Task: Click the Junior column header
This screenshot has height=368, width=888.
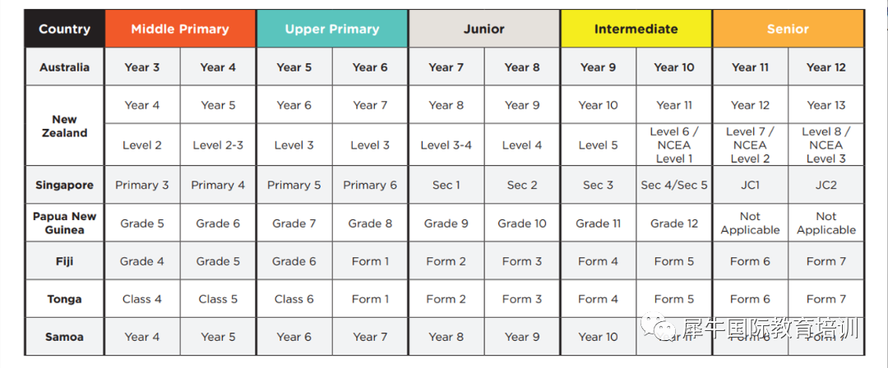Action: (483, 29)
